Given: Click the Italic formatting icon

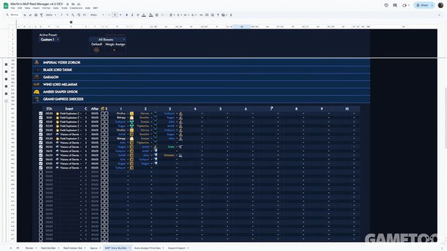Looking at the screenshot, I should click(132, 15).
